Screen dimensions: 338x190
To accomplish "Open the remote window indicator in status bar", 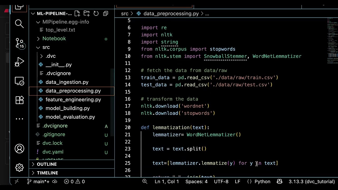I will point(17,181).
